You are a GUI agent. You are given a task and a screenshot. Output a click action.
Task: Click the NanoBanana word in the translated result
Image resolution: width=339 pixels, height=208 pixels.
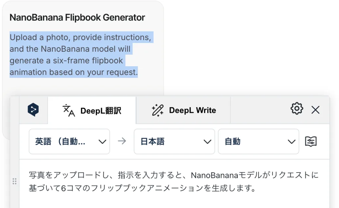tap(214, 175)
